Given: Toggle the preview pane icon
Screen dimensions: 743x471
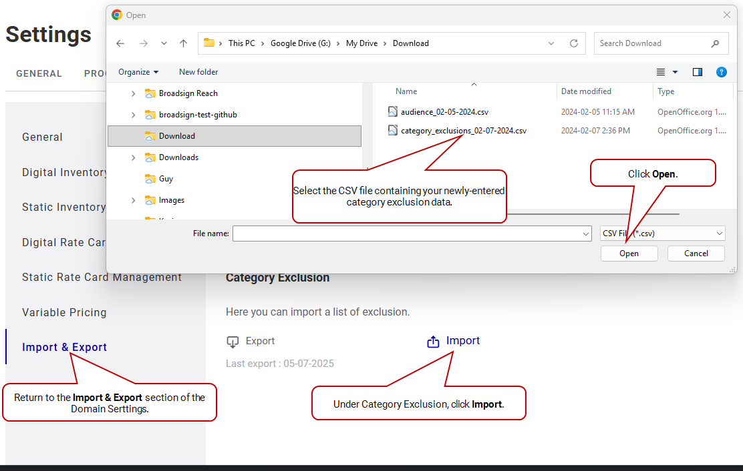Looking at the screenshot, I should 697,72.
